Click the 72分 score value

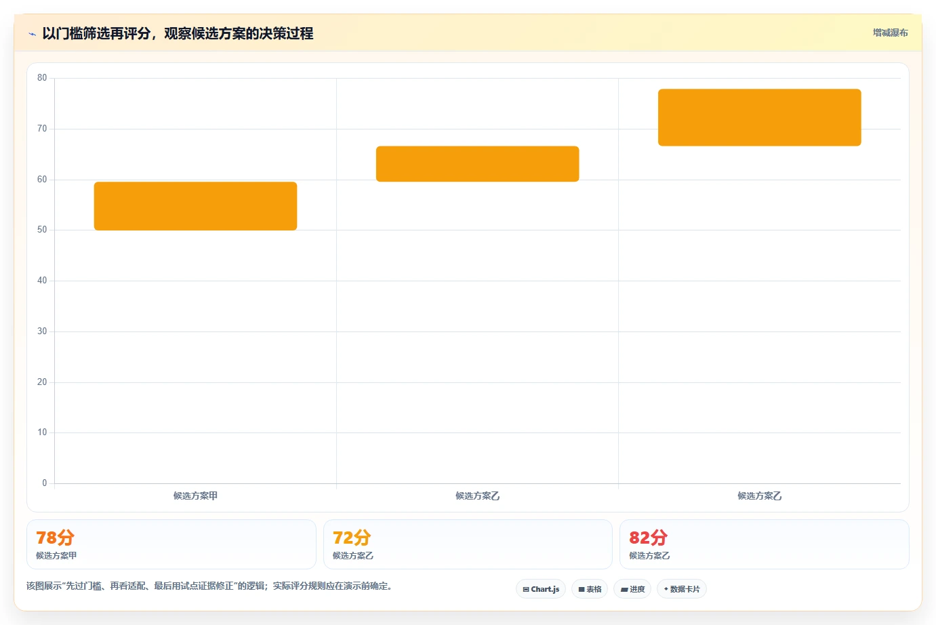coord(352,538)
